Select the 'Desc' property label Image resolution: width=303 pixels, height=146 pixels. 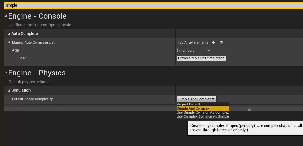tap(22, 58)
